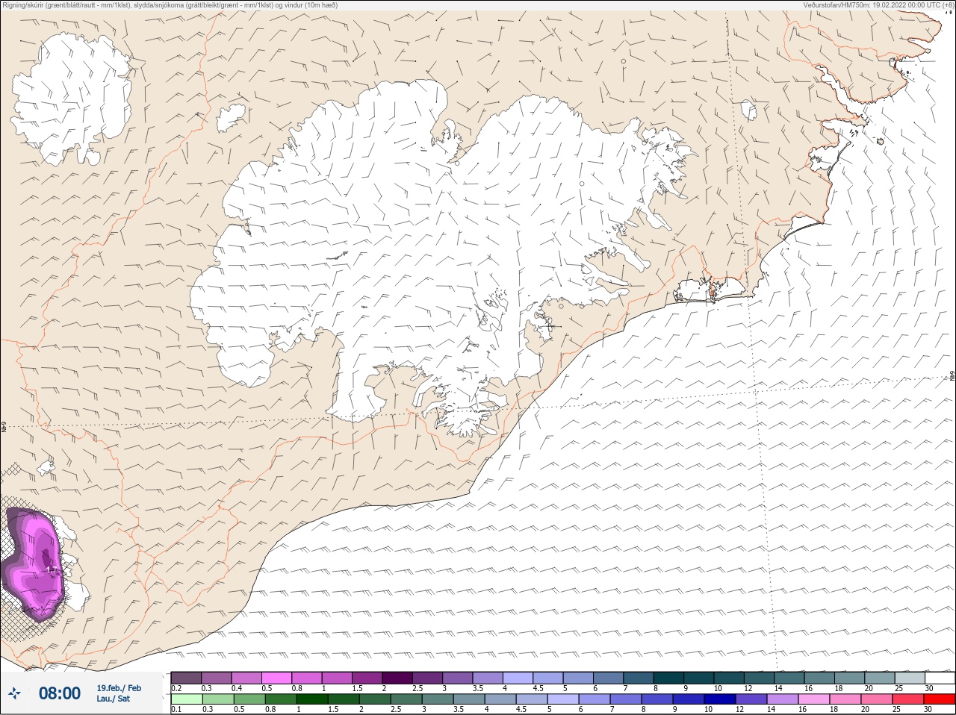Pick the top-row swatch between 0.5 and 0.8

click(x=276, y=678)
